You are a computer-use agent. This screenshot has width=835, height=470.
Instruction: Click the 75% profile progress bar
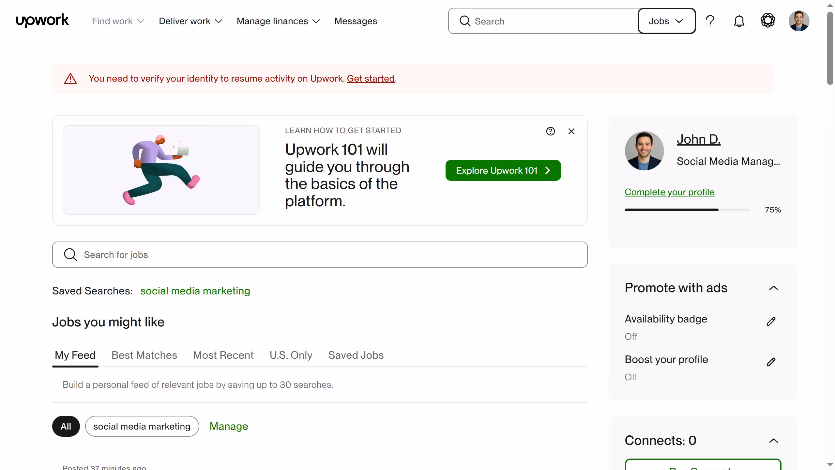coord(687,210)
